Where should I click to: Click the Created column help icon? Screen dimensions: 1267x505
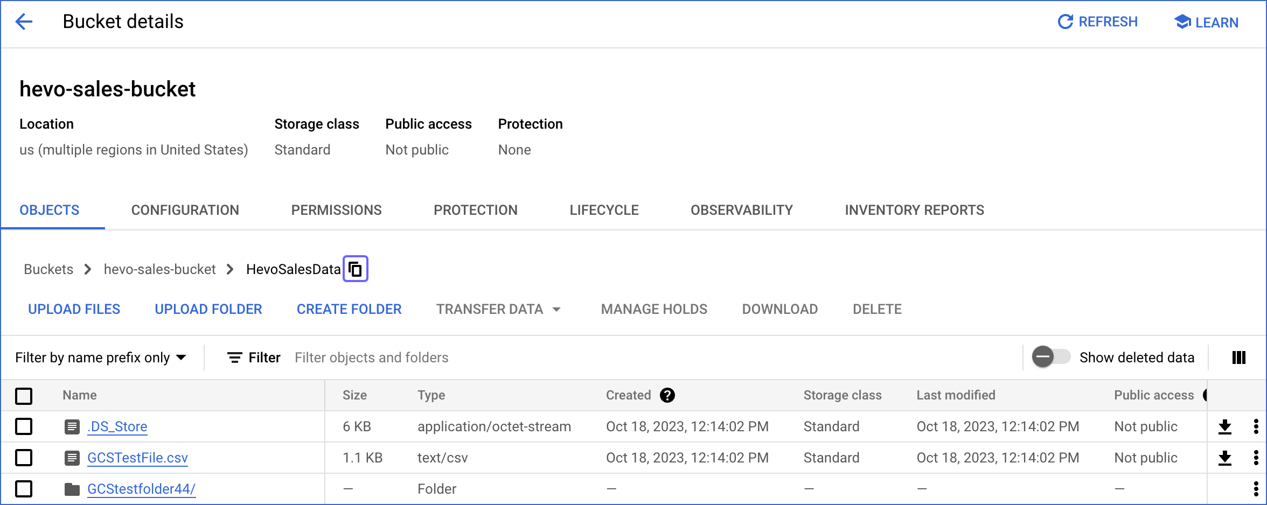click(667, 395)
